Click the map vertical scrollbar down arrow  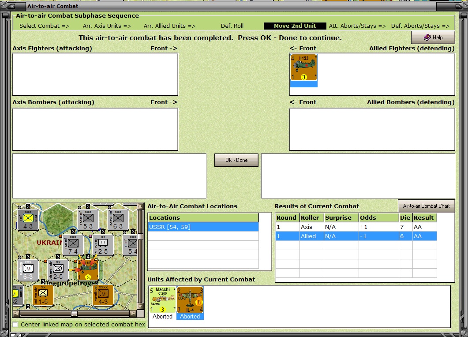coord(140,307)
